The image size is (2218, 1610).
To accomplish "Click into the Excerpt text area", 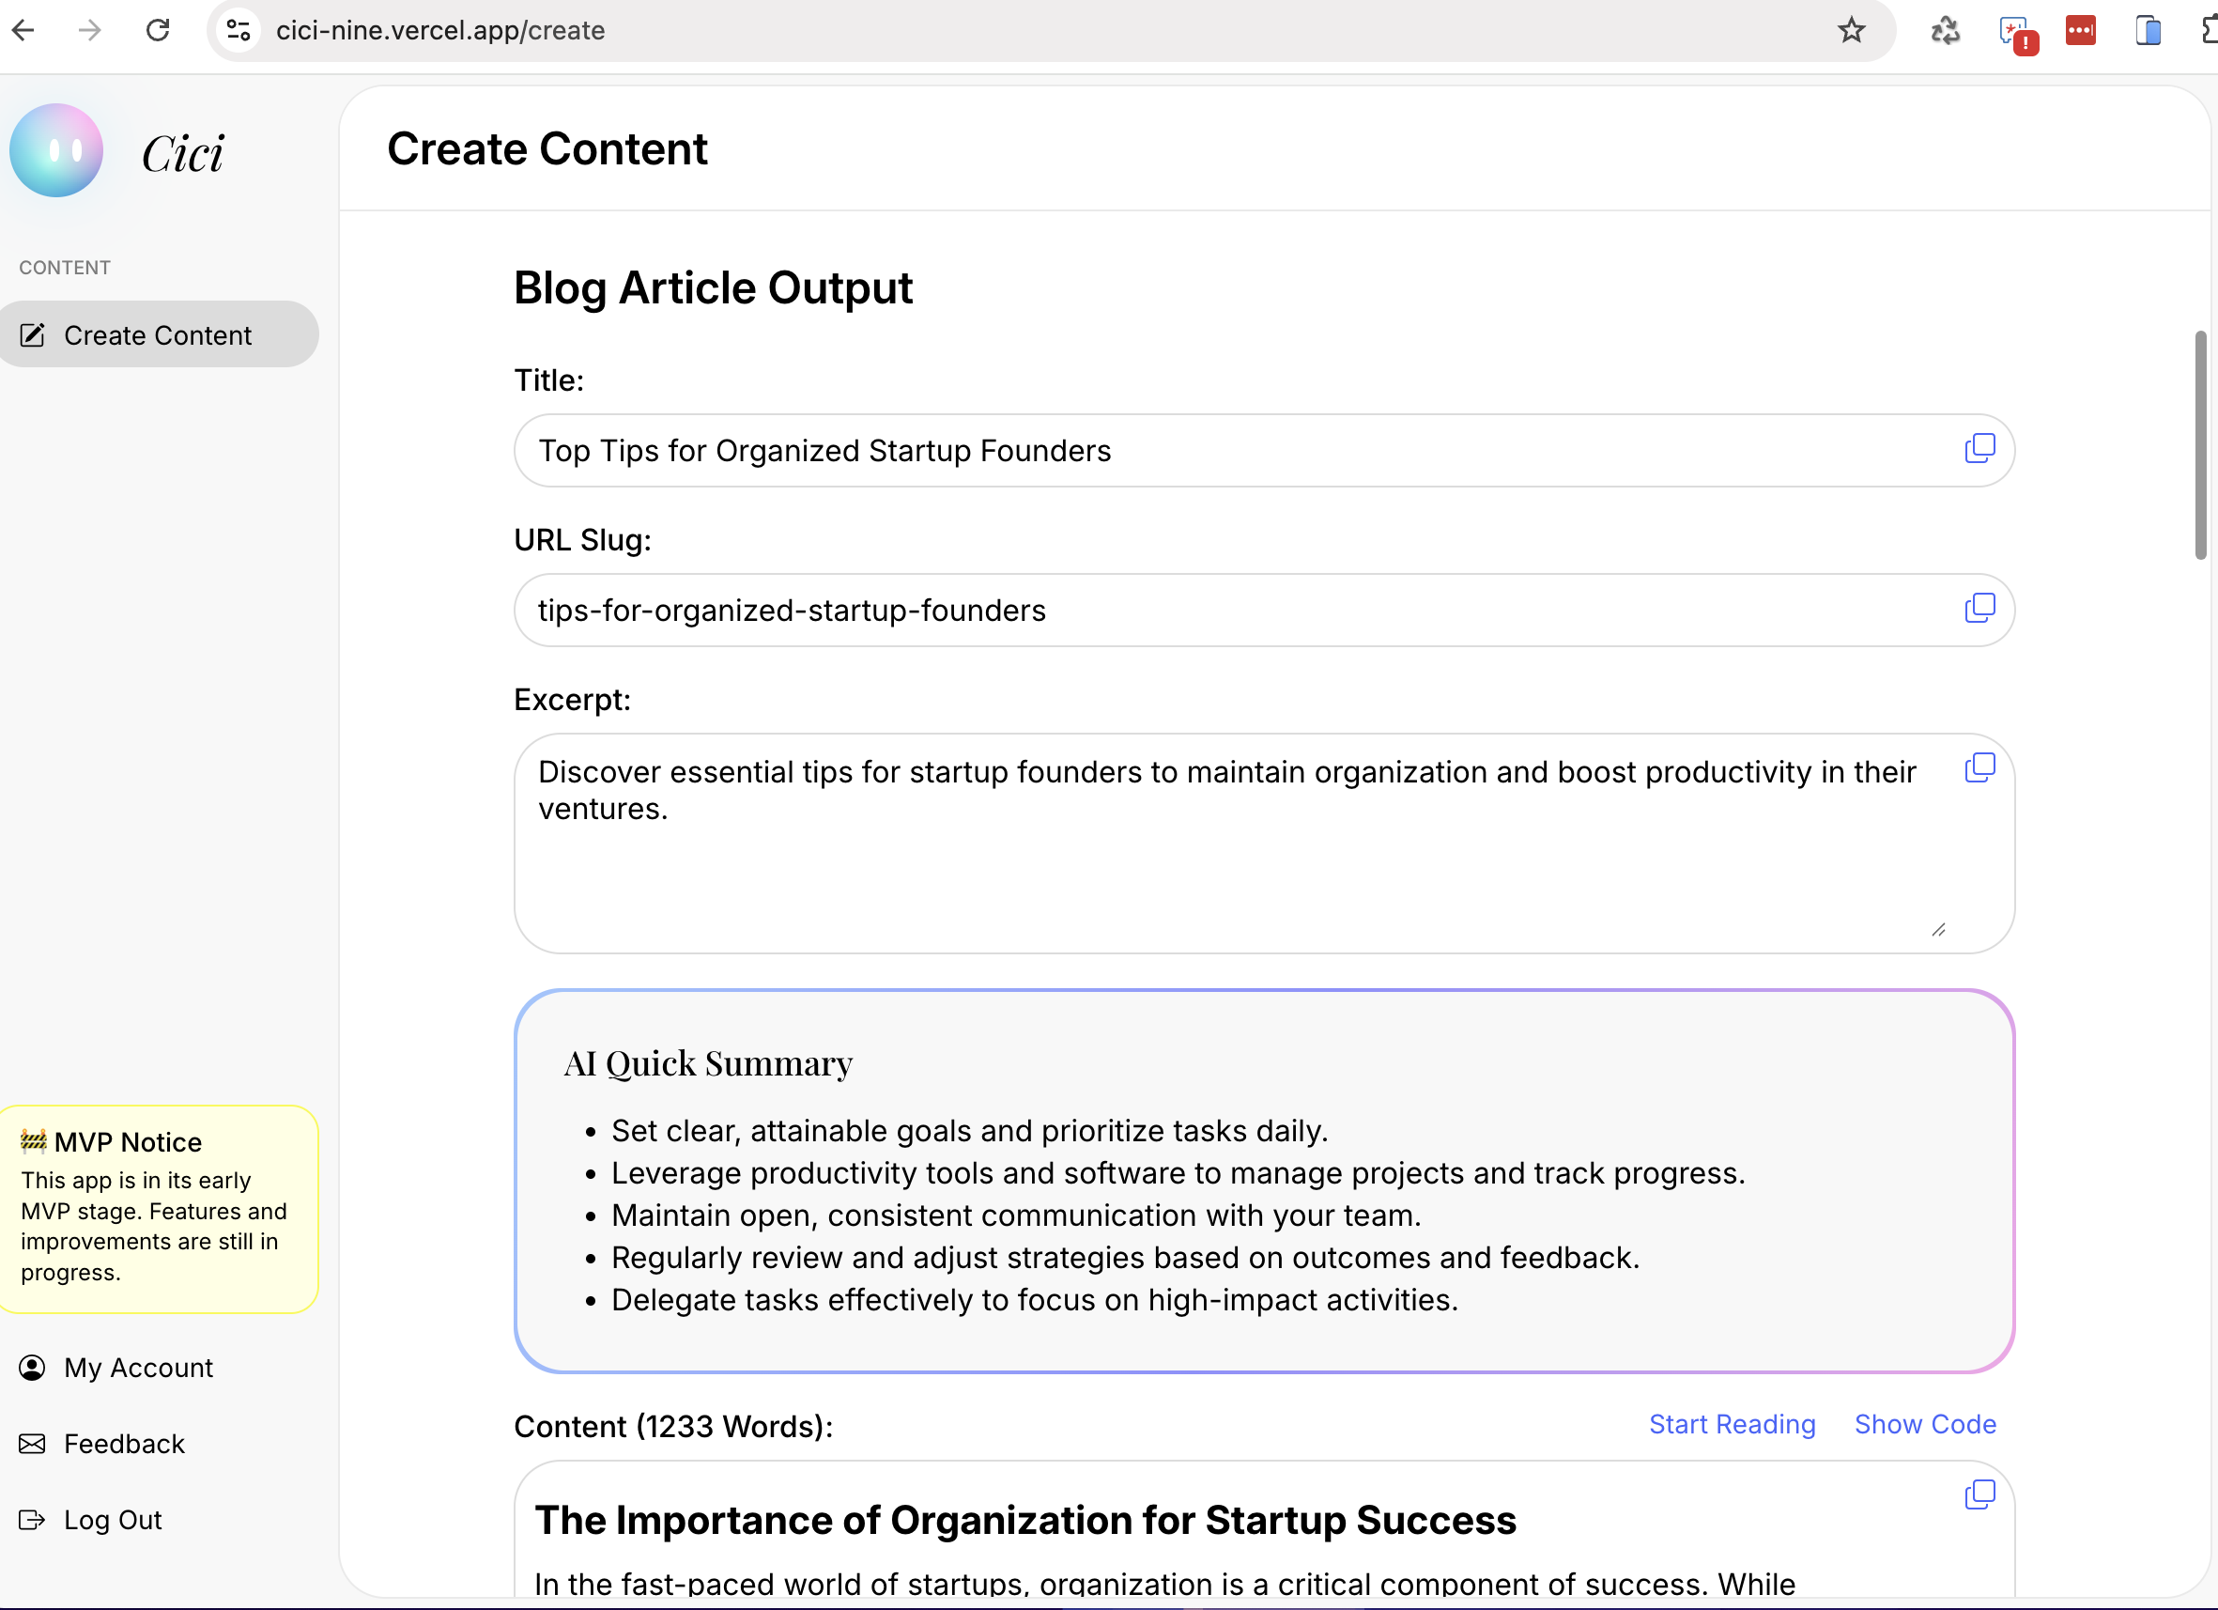I will click(1264, 844).
